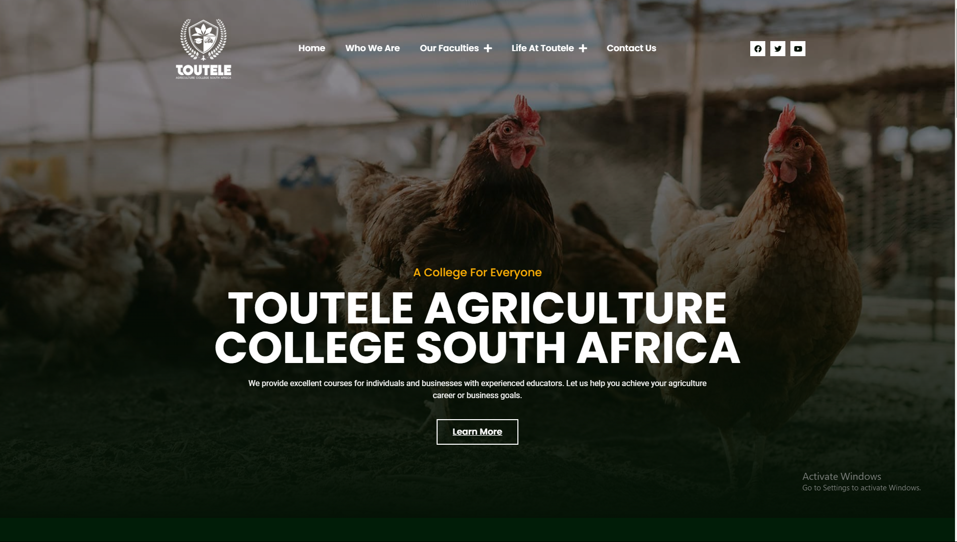Open the Contact Us nav link

tap(631, 48)
